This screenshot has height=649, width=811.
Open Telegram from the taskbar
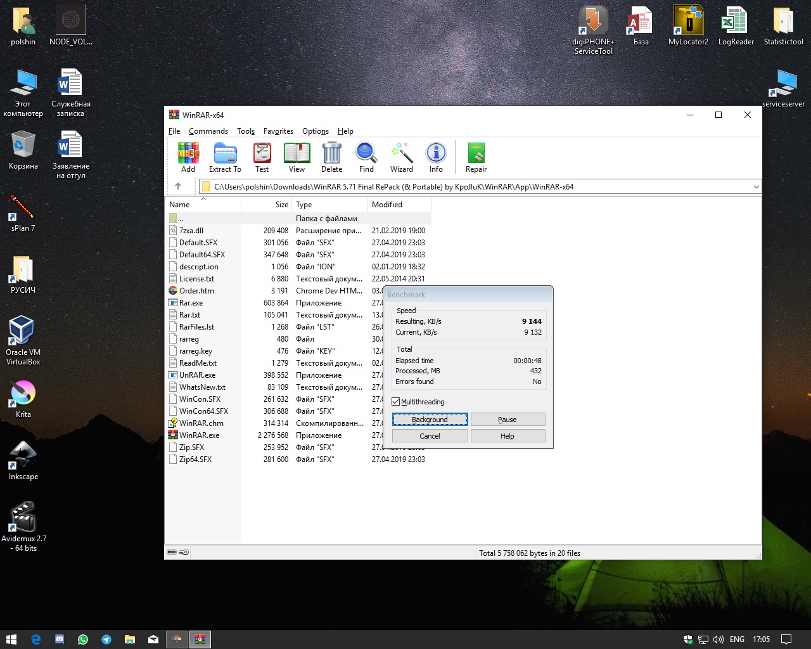[106, 639]
